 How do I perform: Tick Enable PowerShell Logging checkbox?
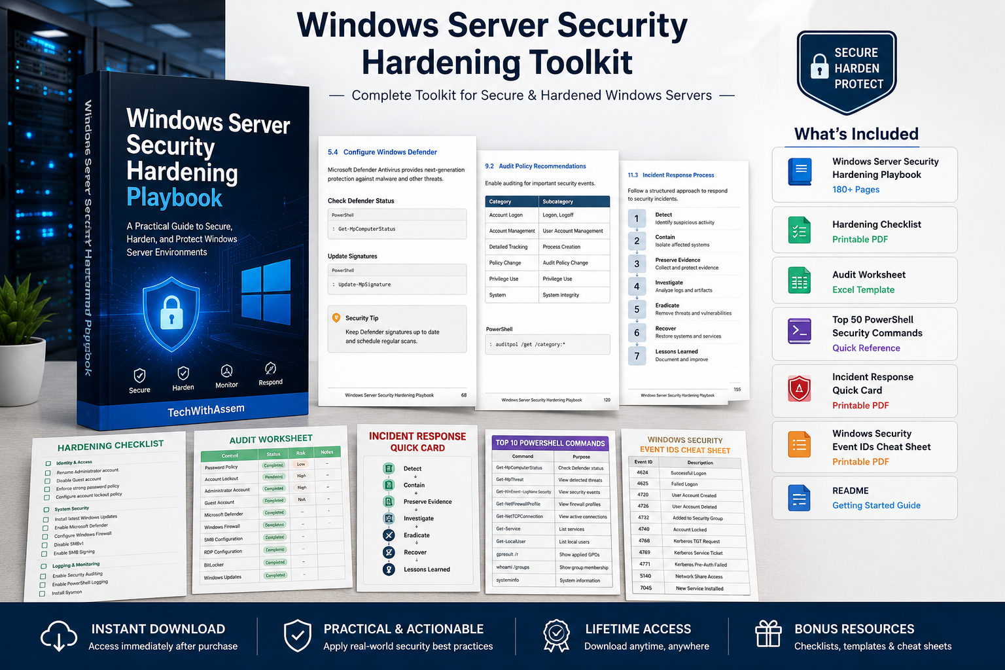(44, 585)
